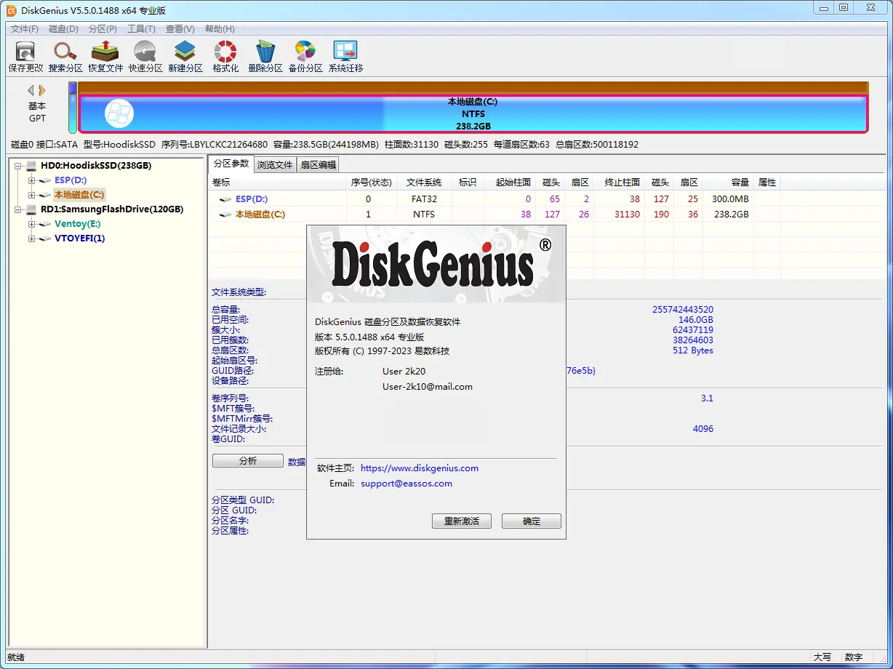Open the 帮助(H) menu

tap(220, 29)
